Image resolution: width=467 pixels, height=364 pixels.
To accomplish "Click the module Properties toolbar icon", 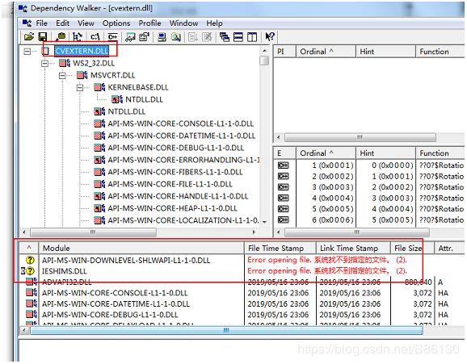I will 145,37.
